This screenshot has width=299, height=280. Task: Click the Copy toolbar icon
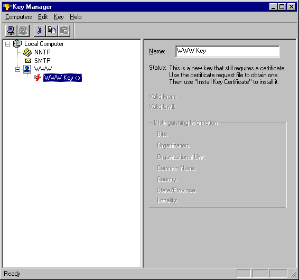coord(52,31)
